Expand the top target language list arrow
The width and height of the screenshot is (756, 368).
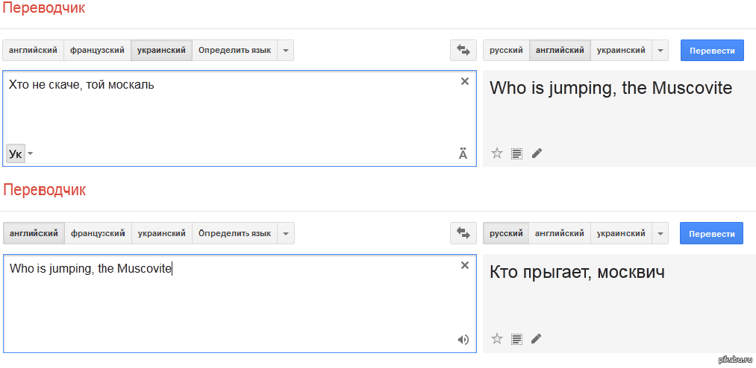pyautogui.click(x=660, y=51)
